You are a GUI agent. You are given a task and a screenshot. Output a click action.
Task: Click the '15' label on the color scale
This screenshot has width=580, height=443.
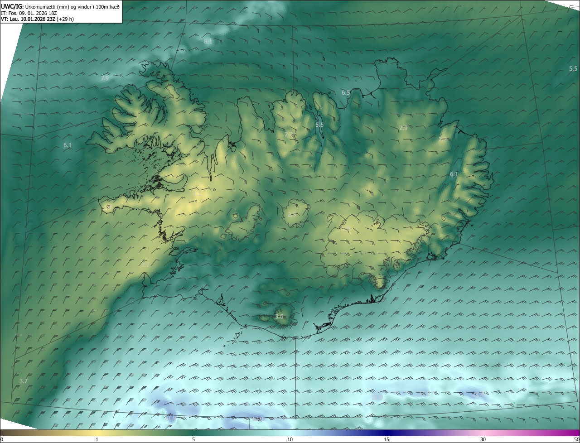[x=387, y=440]
